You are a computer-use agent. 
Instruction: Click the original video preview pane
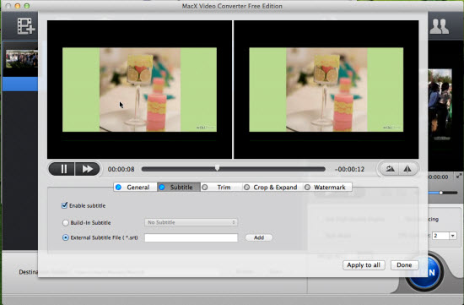pos(139,90)
